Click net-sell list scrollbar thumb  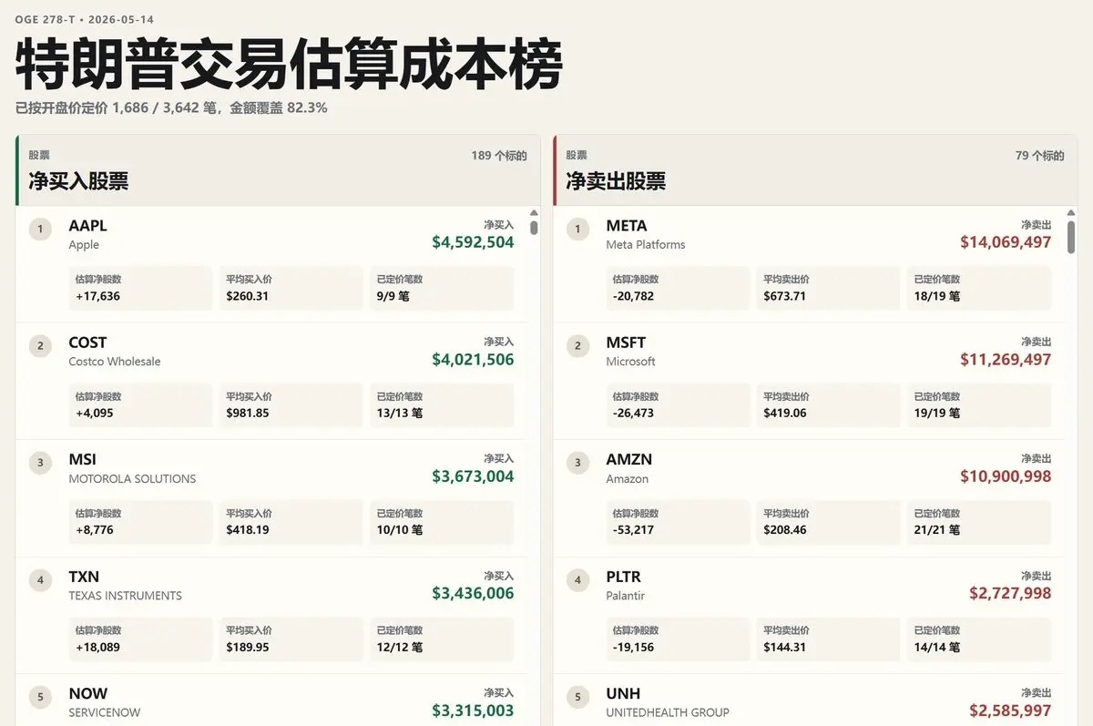tap(1071, 237)
